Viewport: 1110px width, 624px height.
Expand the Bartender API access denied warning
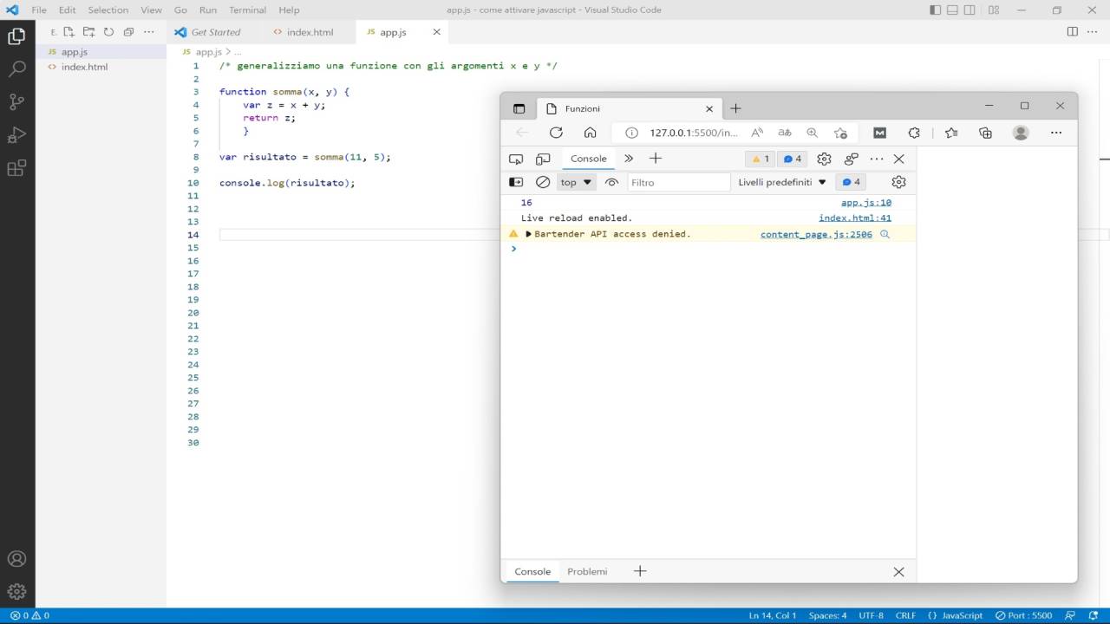click(x=528, y=233)
